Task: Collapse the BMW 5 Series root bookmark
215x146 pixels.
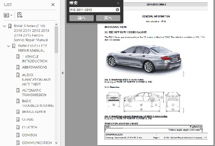Action: (x=5, y=26)
